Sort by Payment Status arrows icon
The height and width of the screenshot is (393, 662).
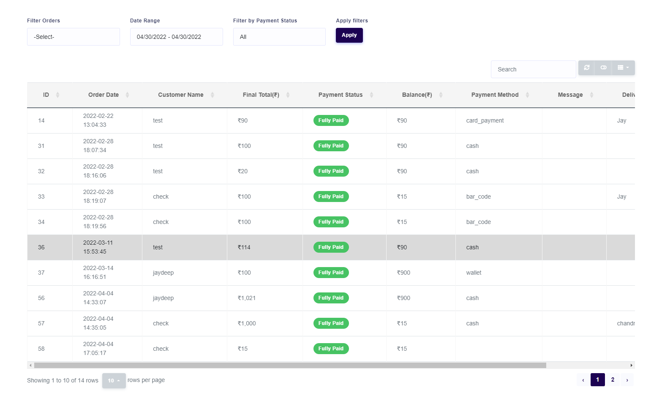[371, 95]
